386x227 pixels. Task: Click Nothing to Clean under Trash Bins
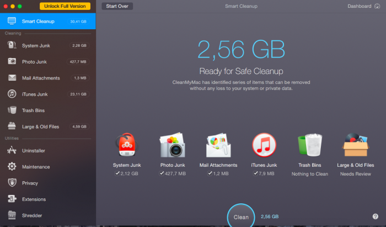click(x=310, y=174)
